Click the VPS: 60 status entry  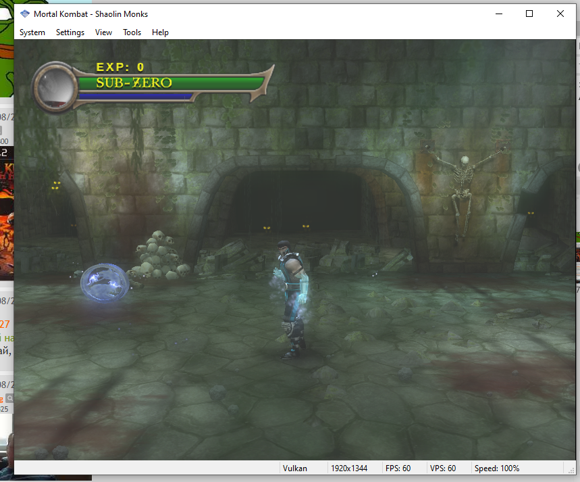coord(443,468)
